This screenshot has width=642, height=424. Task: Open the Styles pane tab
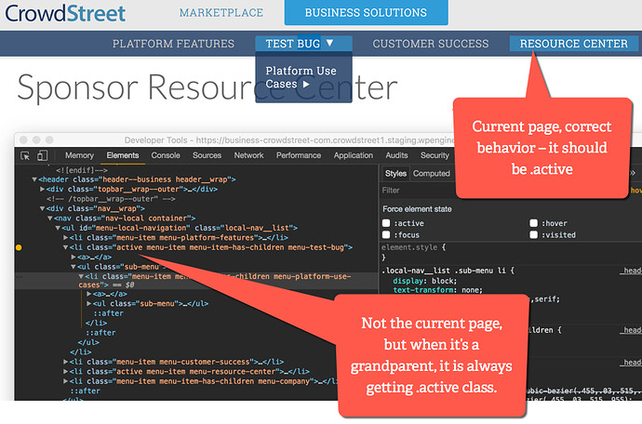point(395,174)
